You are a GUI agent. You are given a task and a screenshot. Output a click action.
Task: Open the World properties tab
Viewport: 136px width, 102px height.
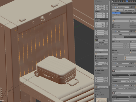click(122, 1)
